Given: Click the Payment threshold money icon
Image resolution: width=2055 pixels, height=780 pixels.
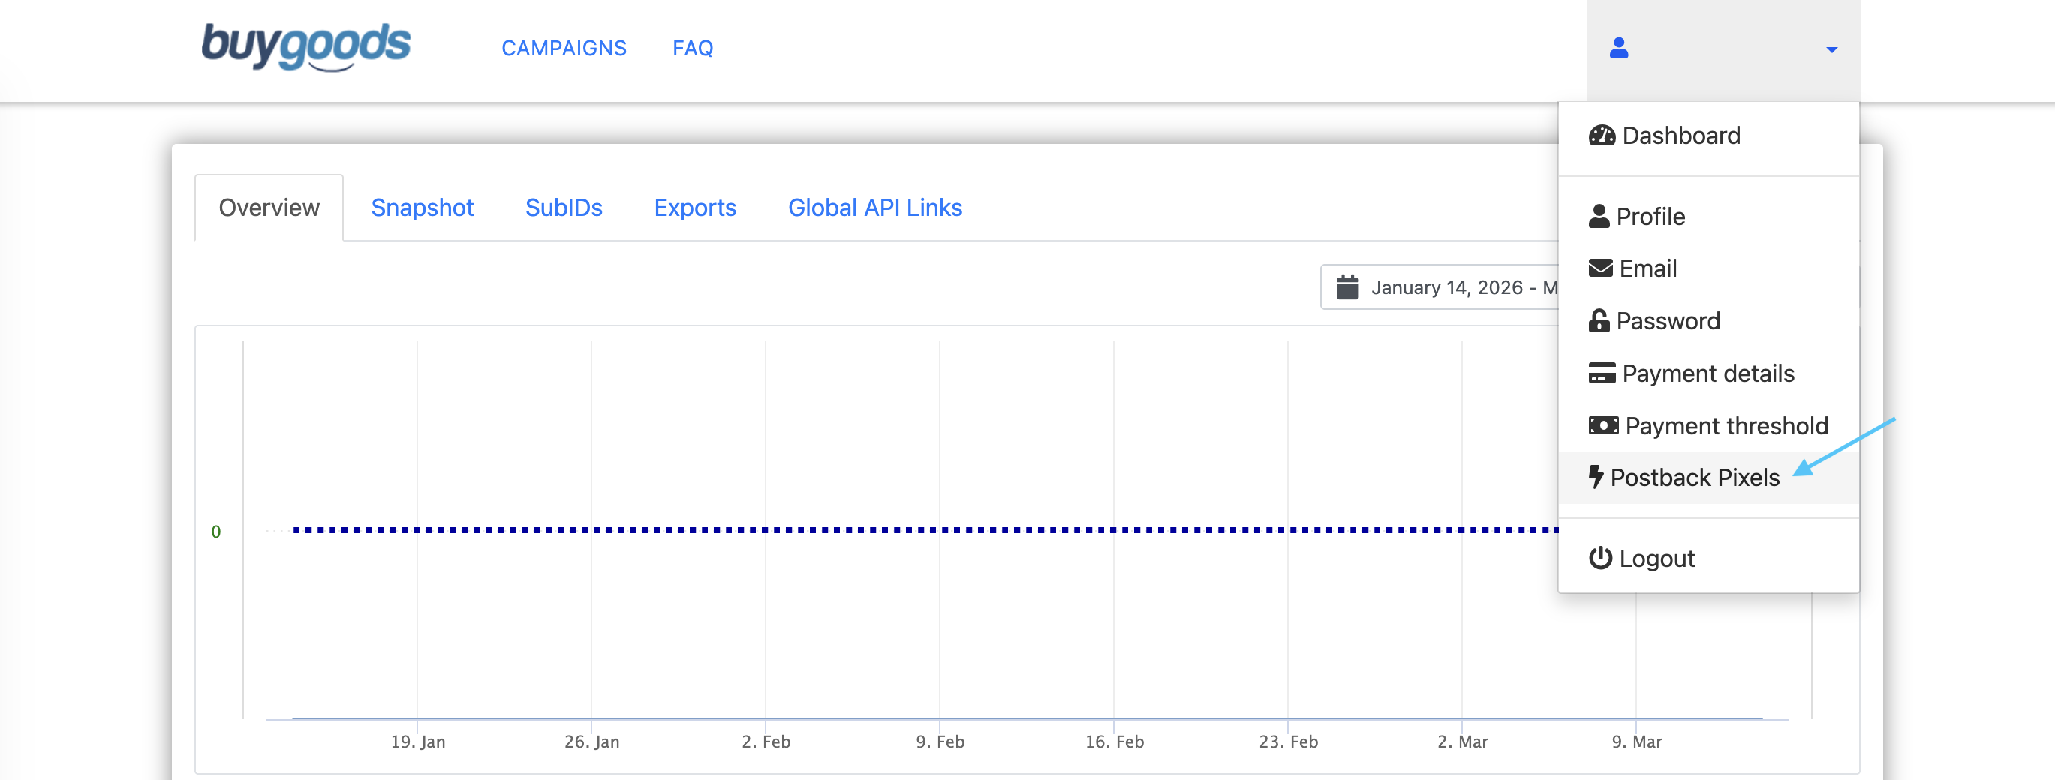Looking at the screenshot, I should pos(1602,425).
